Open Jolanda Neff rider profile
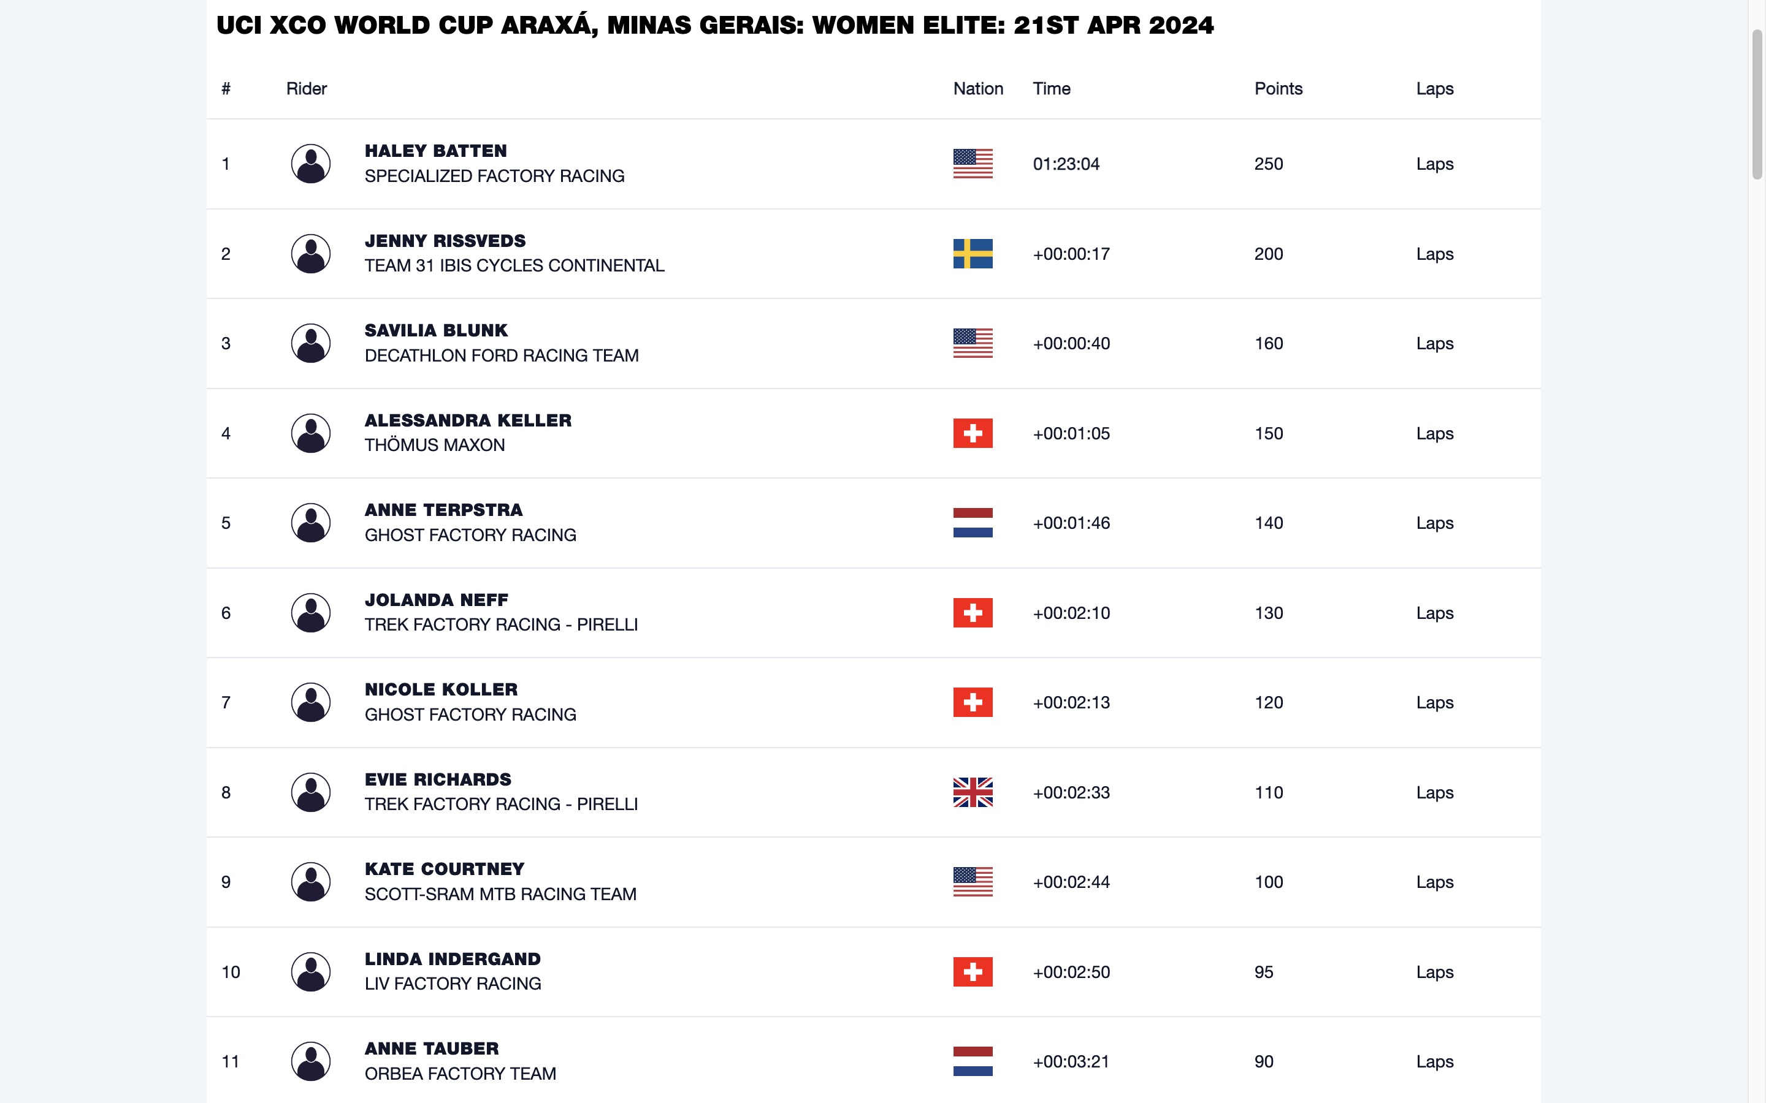The width and height of the screenshot is (1766, 1103). click(x=435, y=600)
